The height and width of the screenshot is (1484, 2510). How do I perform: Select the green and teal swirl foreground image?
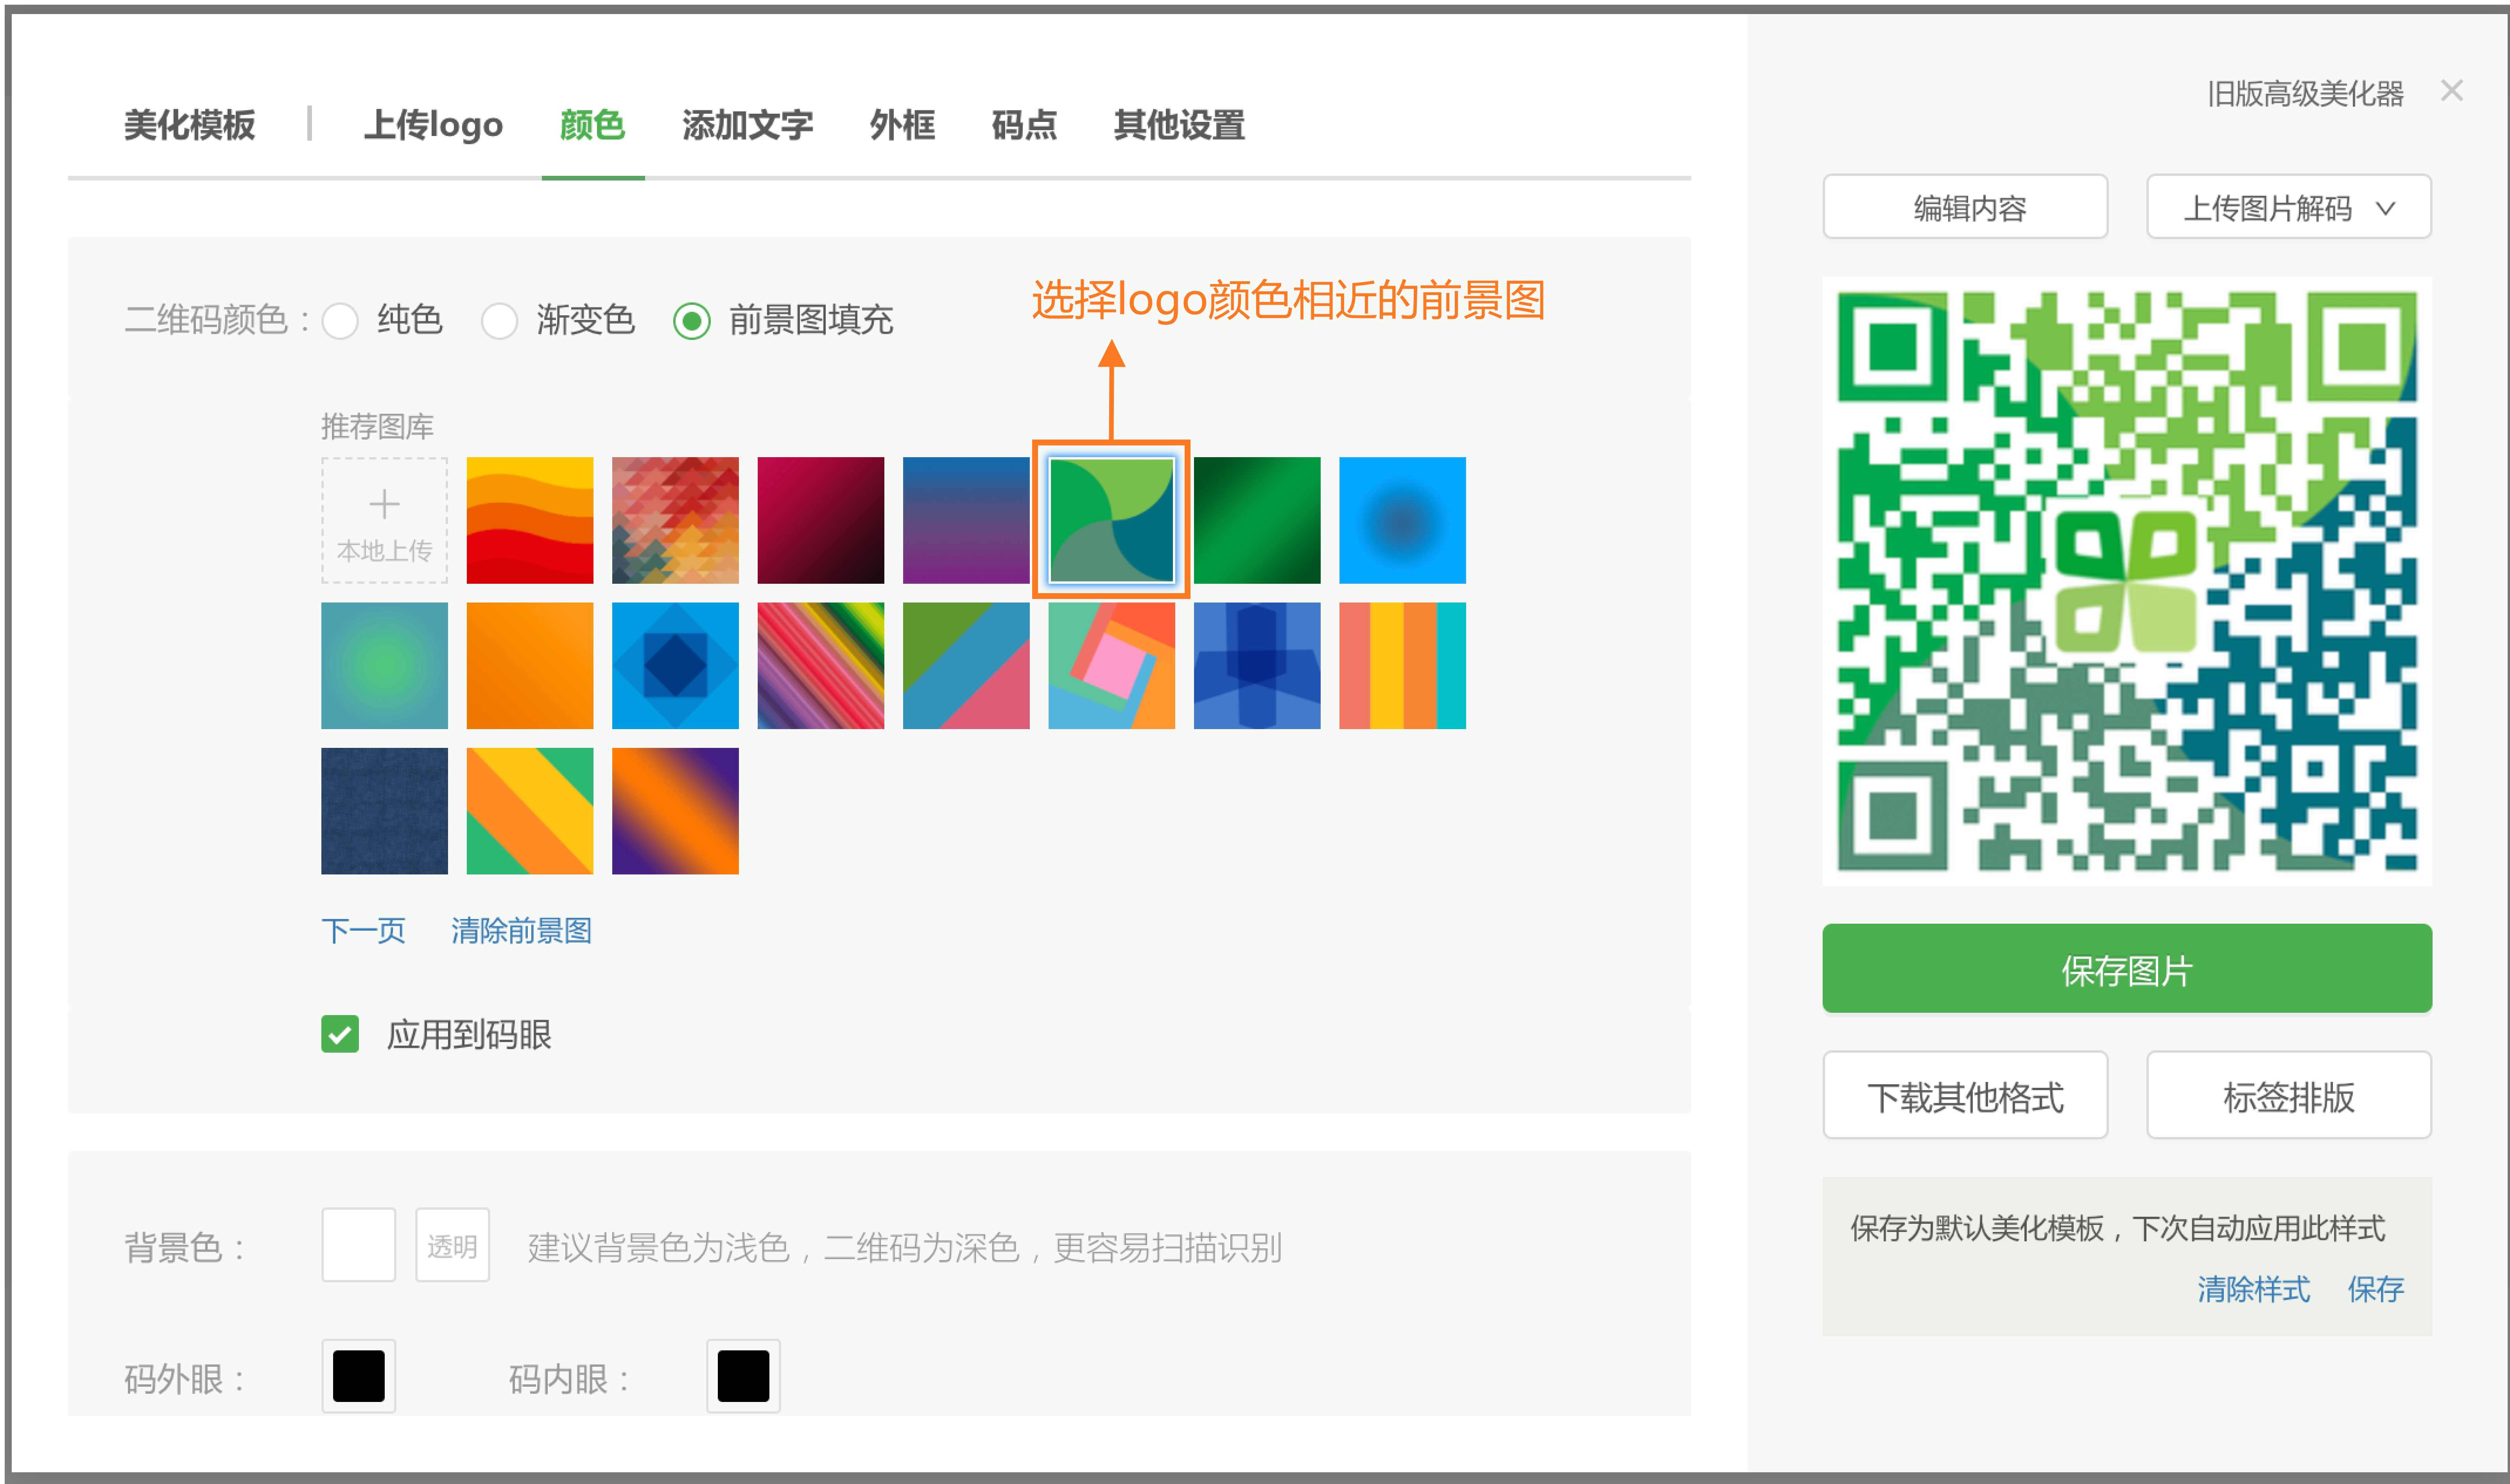click(x=1112, y=520)
